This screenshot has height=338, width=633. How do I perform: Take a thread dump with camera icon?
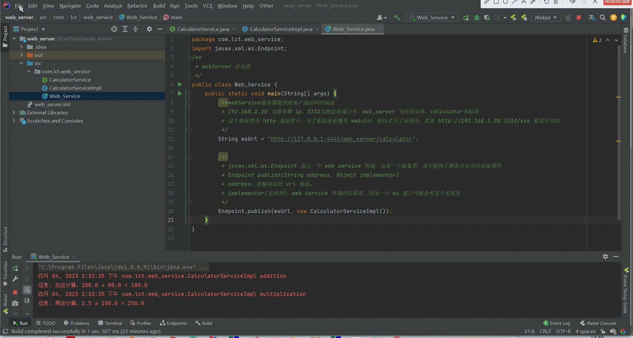[x=15, y=303]
